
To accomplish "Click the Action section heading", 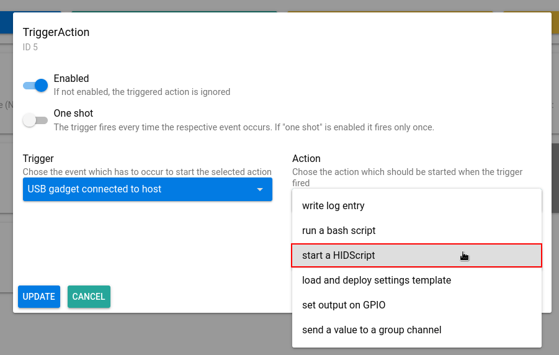I will click(x=306, y=159).
